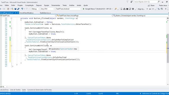The width and height of the screenshot is (169, 95).
Task: Open the Compilação menu
Action: 29,5
